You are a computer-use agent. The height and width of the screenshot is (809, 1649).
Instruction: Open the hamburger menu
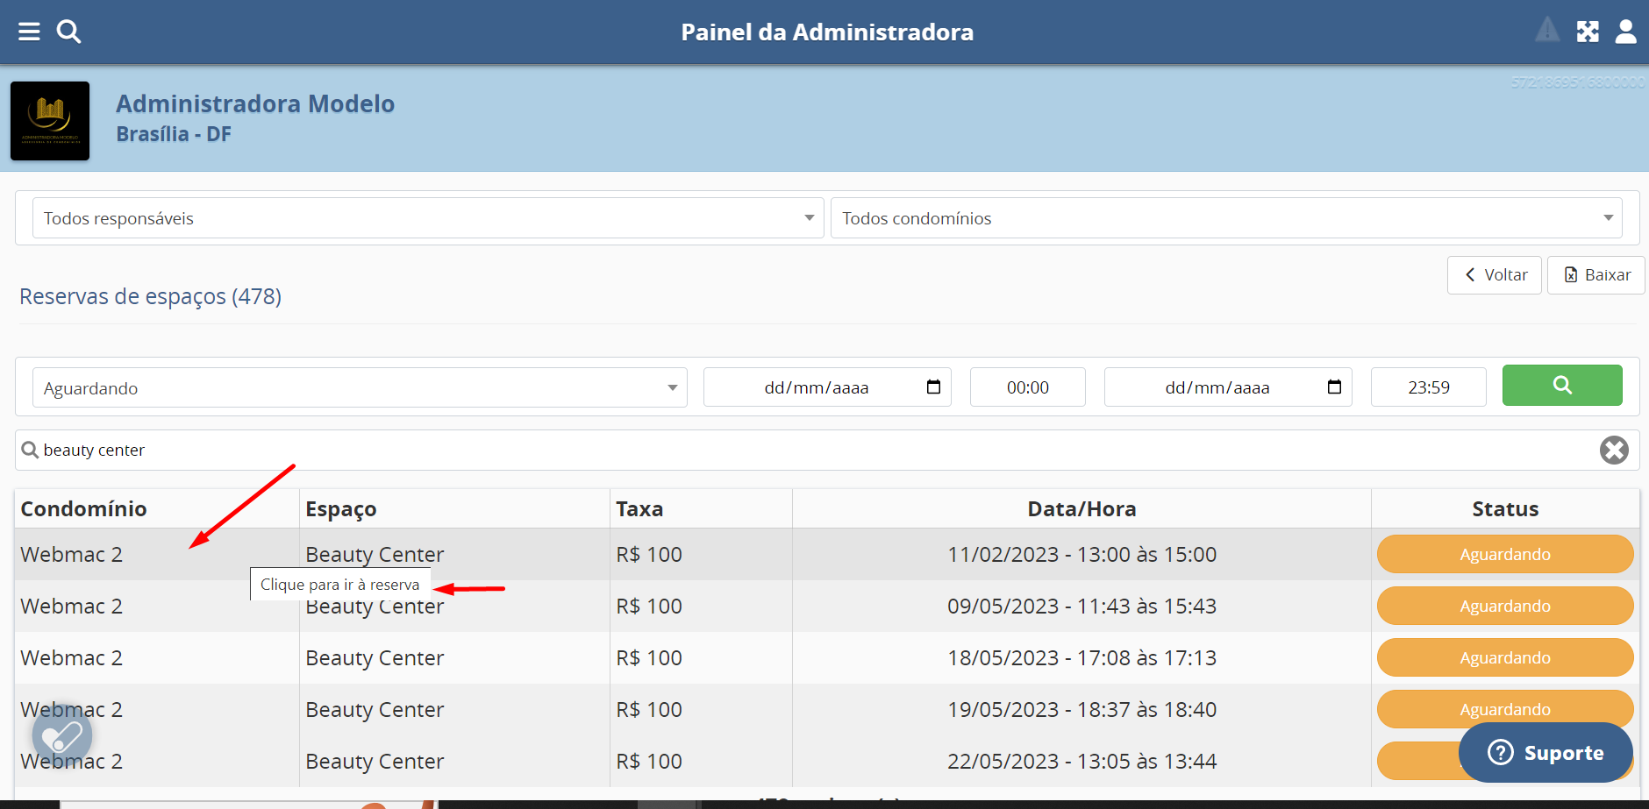coord(29,32)
